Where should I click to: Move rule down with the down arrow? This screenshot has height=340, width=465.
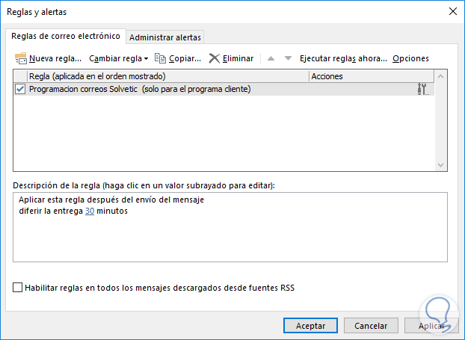point(288,58)
